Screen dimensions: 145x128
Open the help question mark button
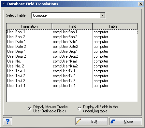coord(7,121)
